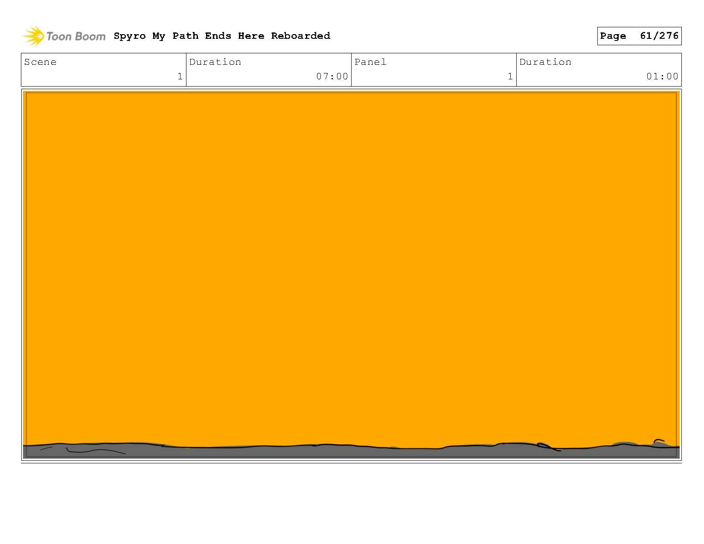
Task: Click the panel duration value '01:00'
Action: tap(662, 76)
